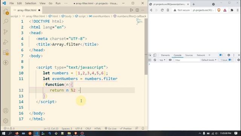Viewport: 241px width, 136px height.
Task: Open the Brave Shields icon
Action: [x=219, y=10]
